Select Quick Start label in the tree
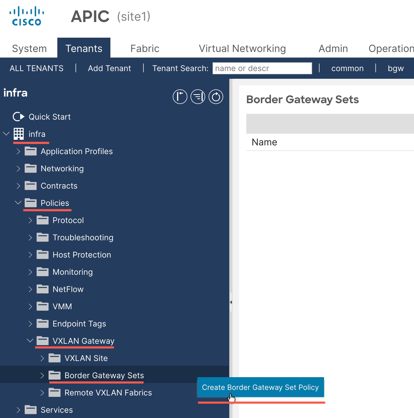The width and height of the screenshot is (414, 418). (x=50, y=117)
